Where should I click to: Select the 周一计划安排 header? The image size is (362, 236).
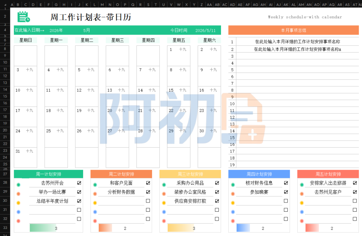[x=48, y=174]
